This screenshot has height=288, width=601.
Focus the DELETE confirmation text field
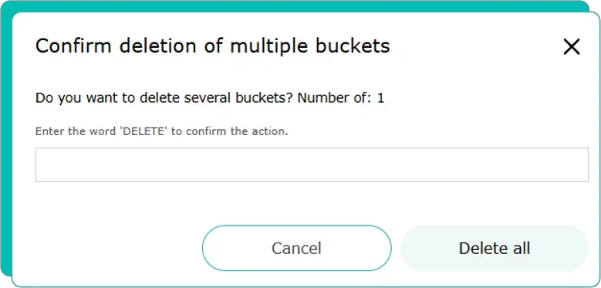pos(312,164)
